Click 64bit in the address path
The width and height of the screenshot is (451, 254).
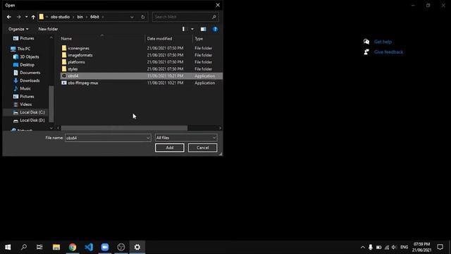pos(94,17)
